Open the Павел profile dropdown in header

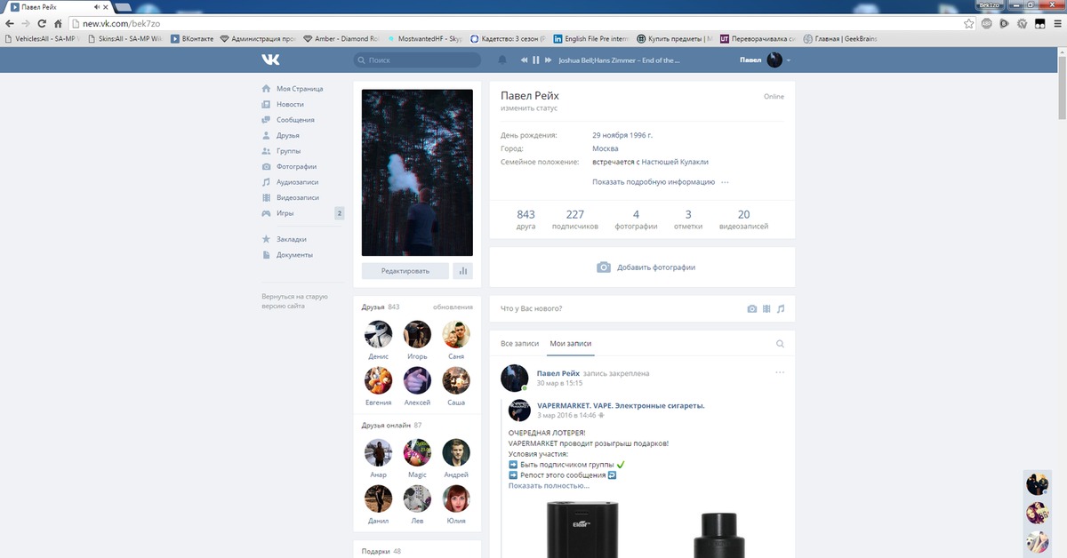[765, 60]
